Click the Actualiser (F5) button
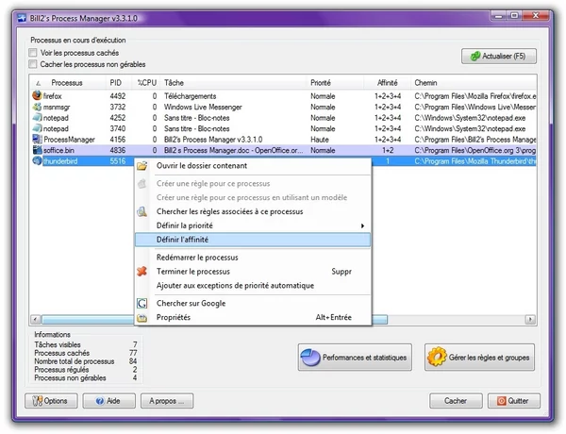The image size is (566, 434). 499,57
